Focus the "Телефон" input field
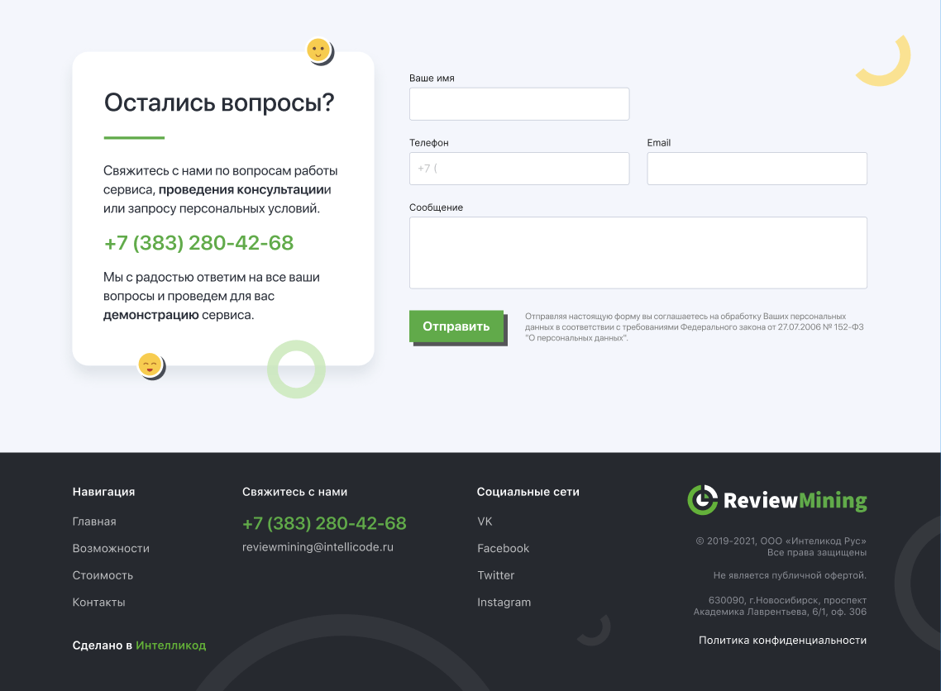The width and height of the screenshot is (941, 691). pos(519,169)
